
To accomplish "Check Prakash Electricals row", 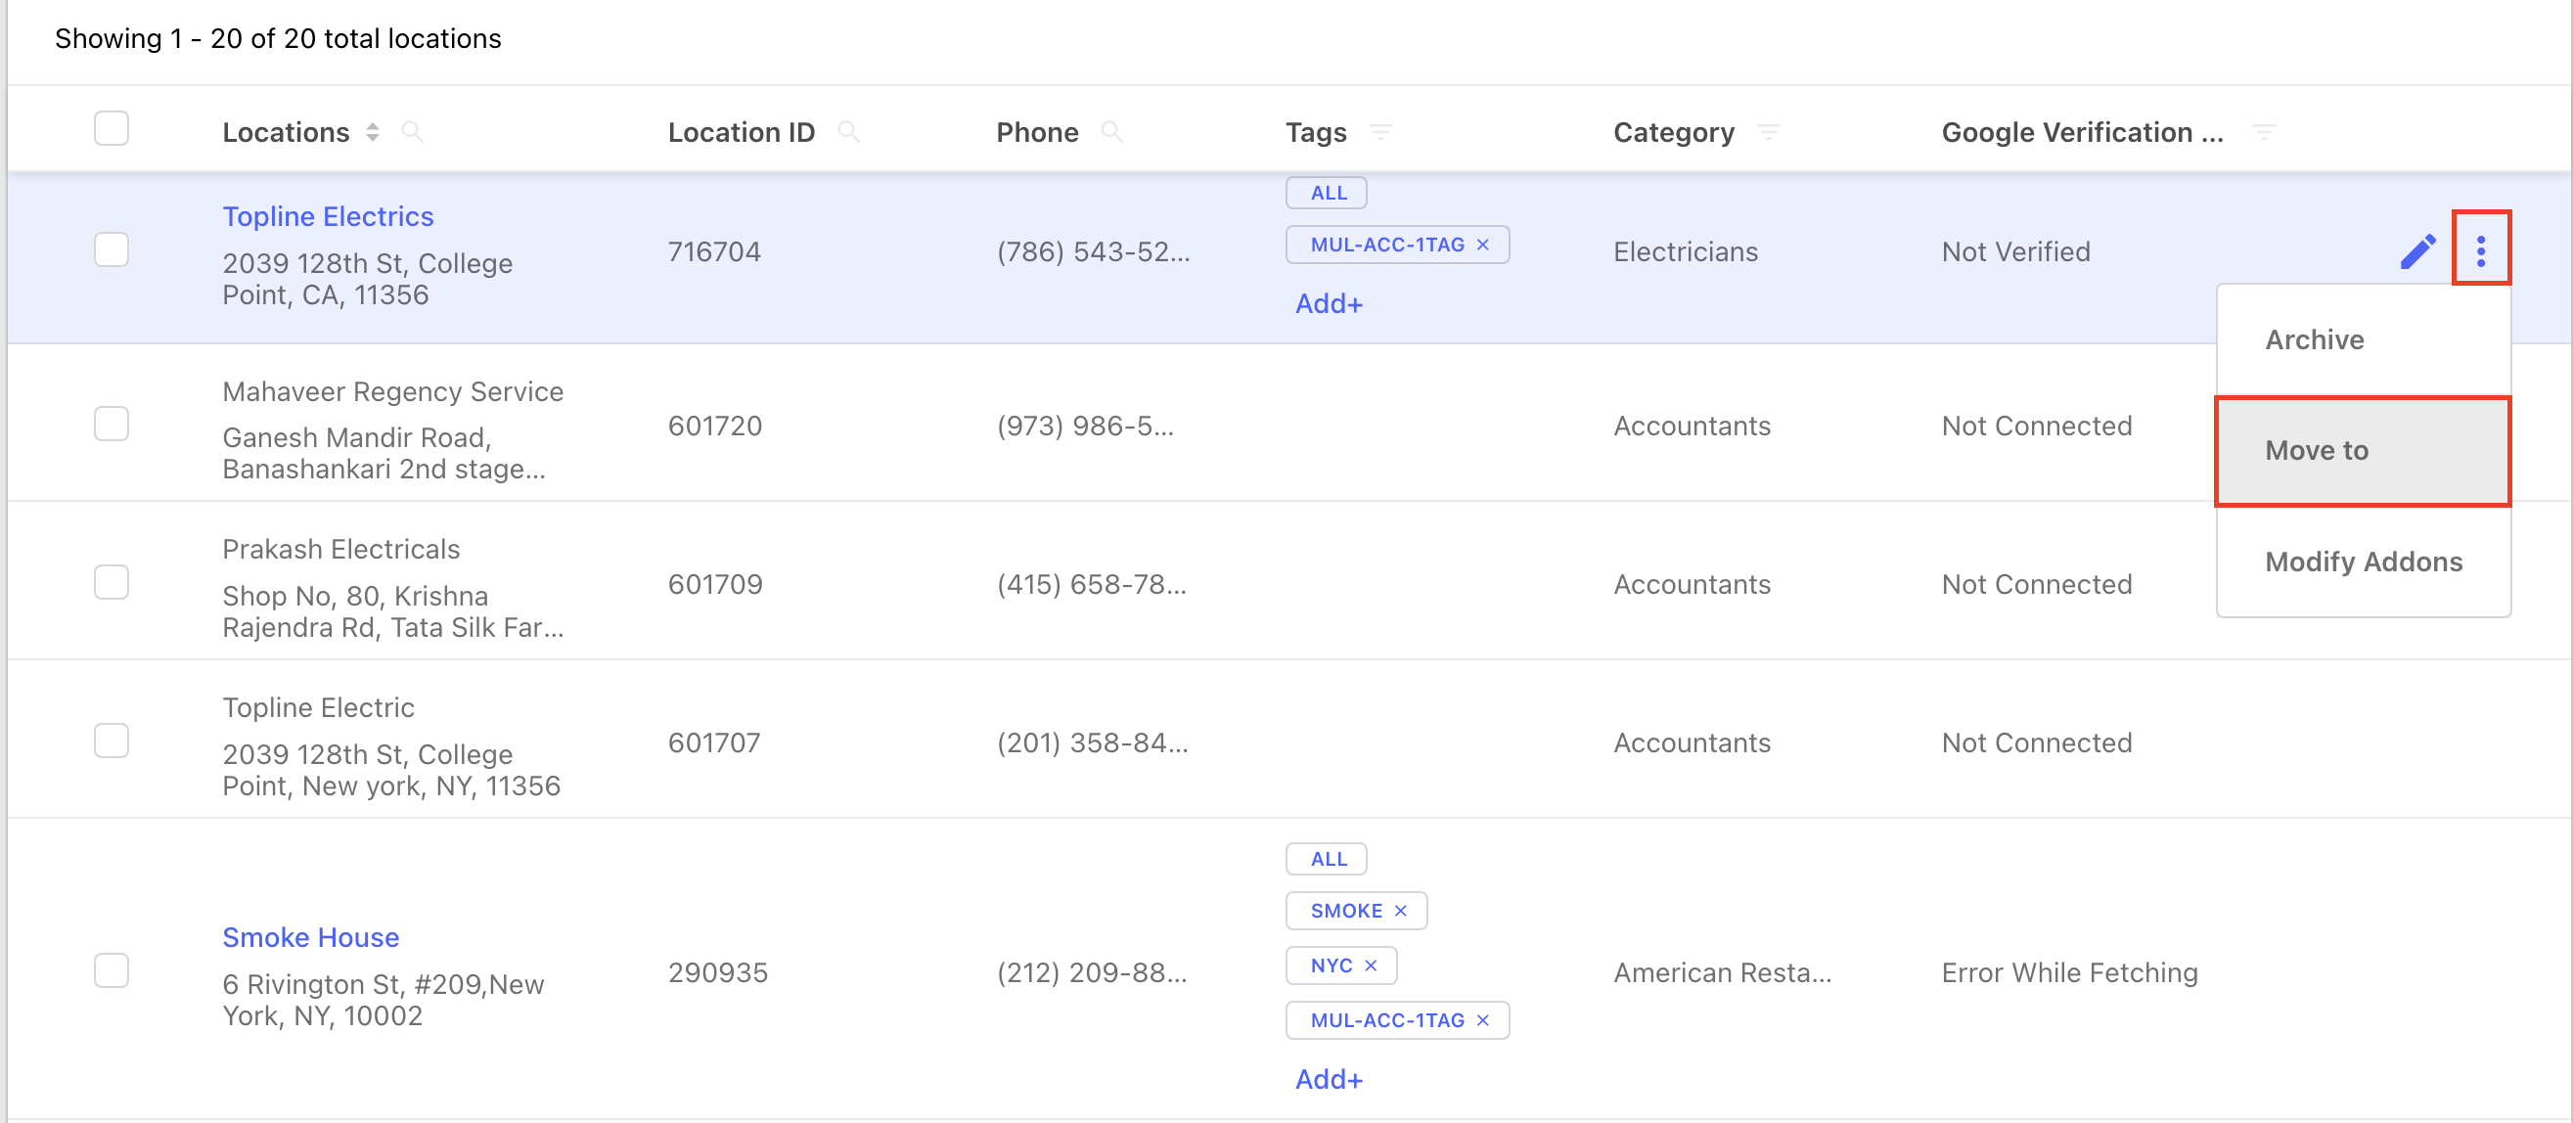I will 111,582.
